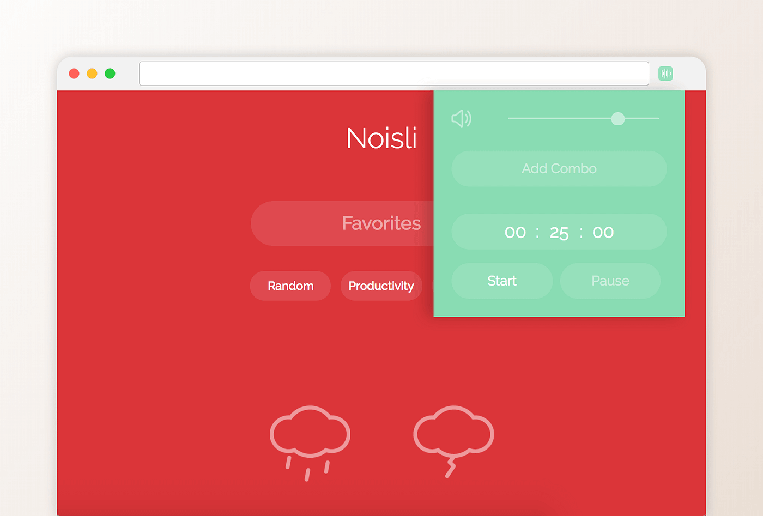Click the Add Combo button

tap(559, 169)
